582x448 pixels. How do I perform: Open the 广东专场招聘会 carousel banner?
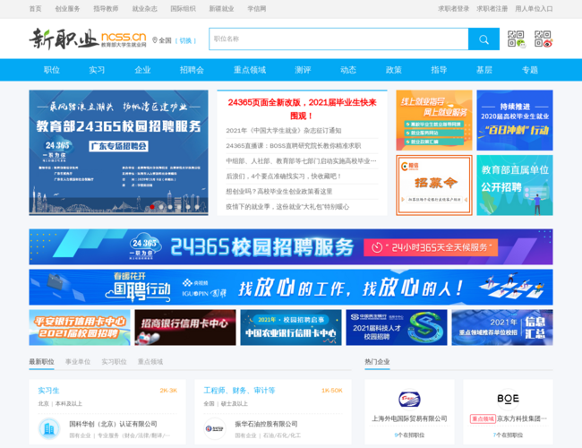pyautogui.click(x=118, y=152)
